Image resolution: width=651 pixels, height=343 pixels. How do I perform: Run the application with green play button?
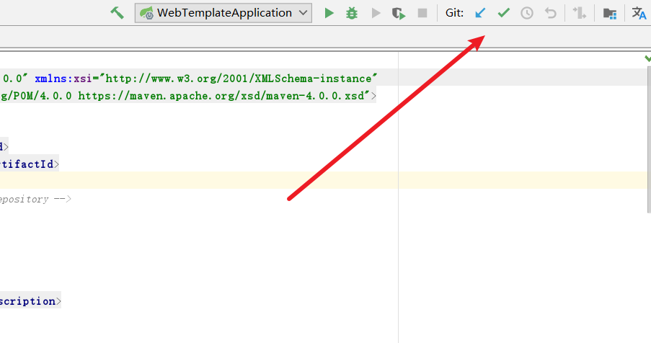[329, 13]
